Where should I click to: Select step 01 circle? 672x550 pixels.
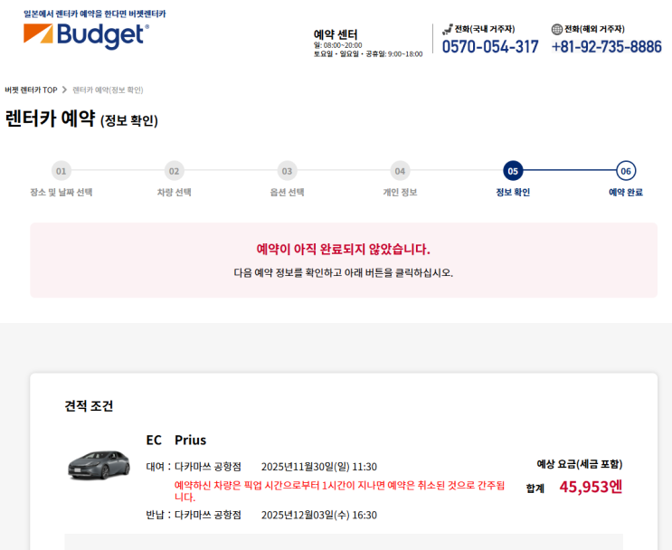pyautogui.click(x=62, y=171)
